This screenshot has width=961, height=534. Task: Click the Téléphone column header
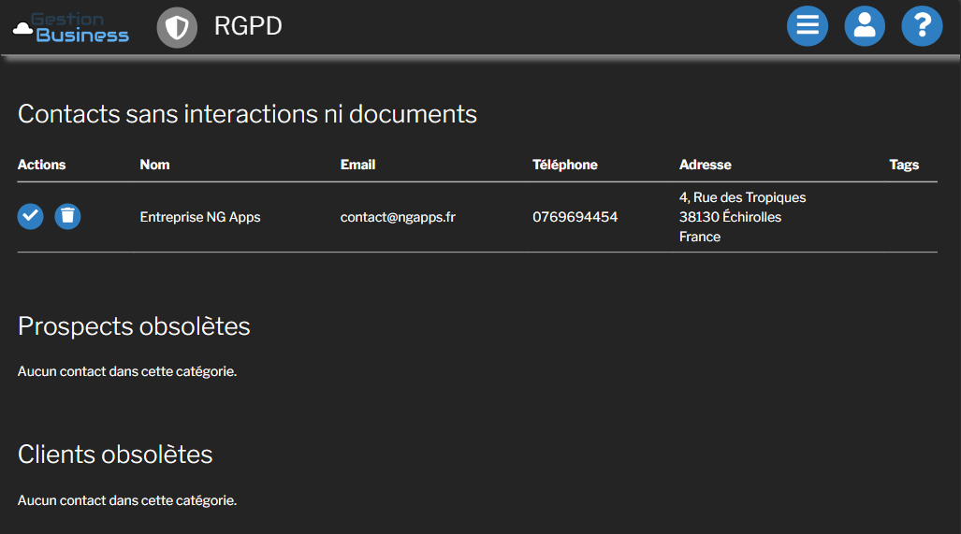point(564,165)
